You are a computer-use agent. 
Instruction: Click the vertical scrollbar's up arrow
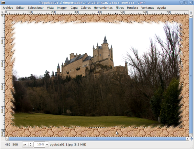(191, 16)
